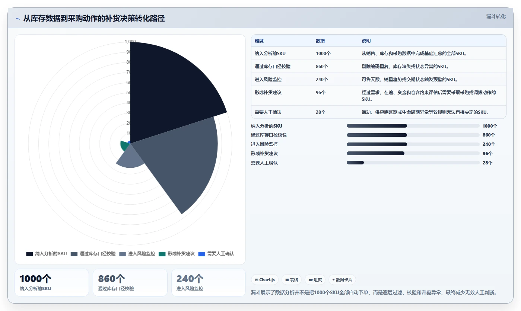This screenshot has width=521, height=311.
Task: Toggle the 进入风险监控 legend item
Action: point(137,254)
